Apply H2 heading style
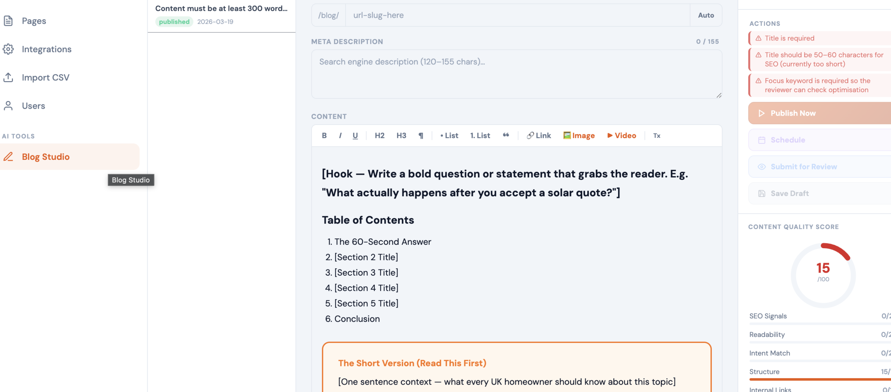This screenshot has width=891, height=392. 379,135
